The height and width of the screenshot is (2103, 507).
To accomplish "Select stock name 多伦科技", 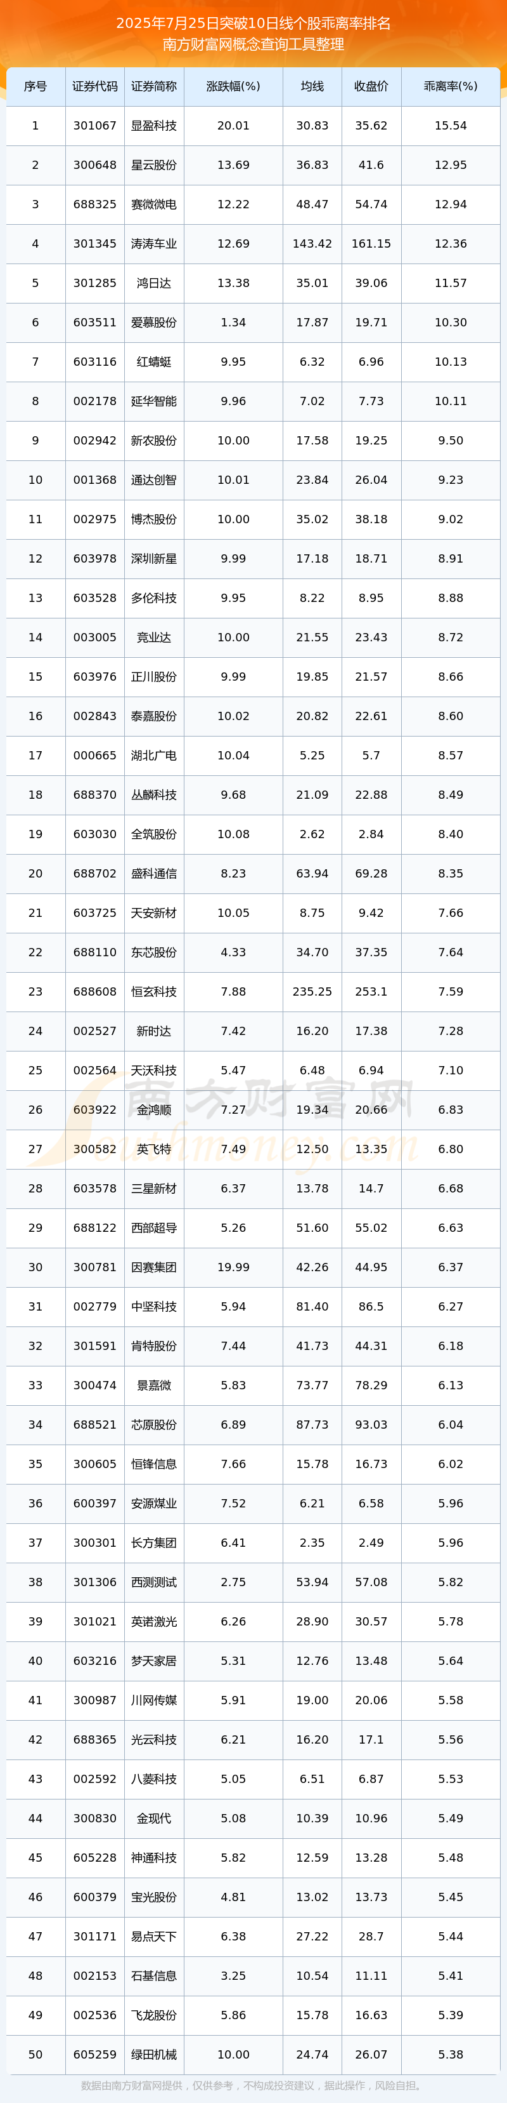I will click(x=154, y=598).
